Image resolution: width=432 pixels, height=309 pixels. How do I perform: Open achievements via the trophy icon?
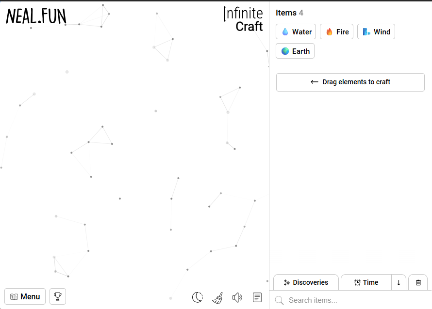(x=58, y=296)
